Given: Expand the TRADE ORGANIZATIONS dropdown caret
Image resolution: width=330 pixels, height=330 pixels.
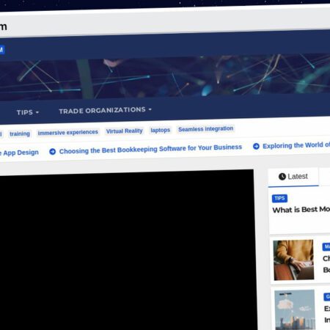Looking at the screenshot, I should [150, 109].
